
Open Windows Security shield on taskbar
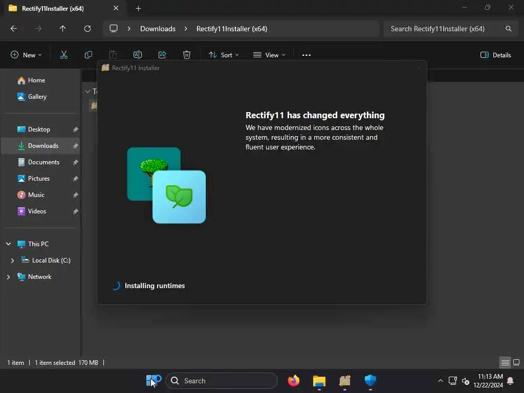pos(370,381)
